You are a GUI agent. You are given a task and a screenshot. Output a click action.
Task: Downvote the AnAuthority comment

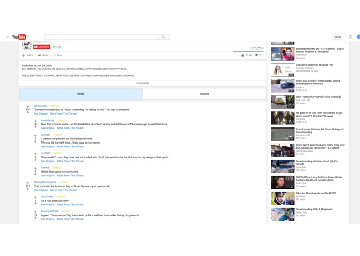35,127
